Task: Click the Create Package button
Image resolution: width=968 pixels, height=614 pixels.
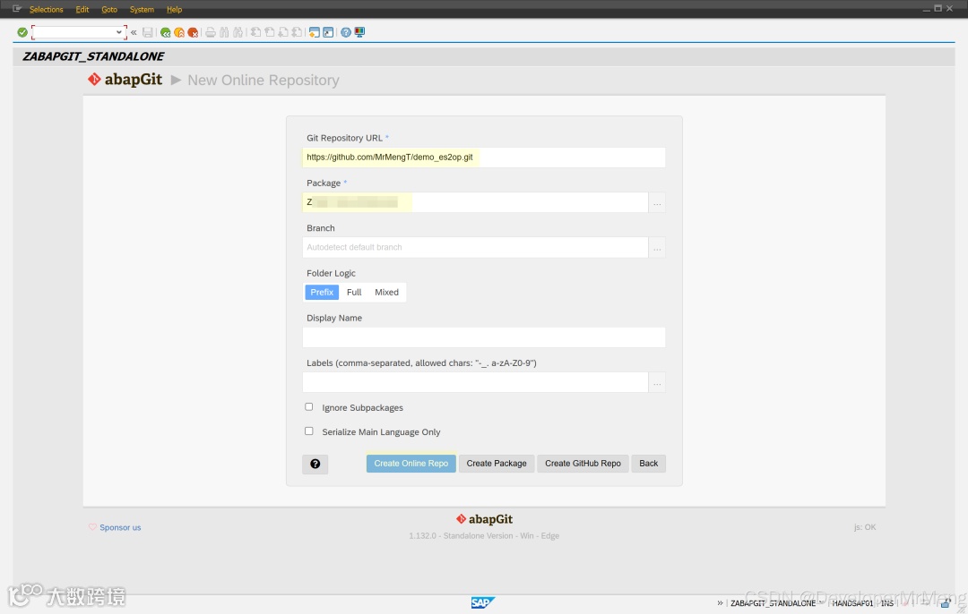Action: [497, 464]
